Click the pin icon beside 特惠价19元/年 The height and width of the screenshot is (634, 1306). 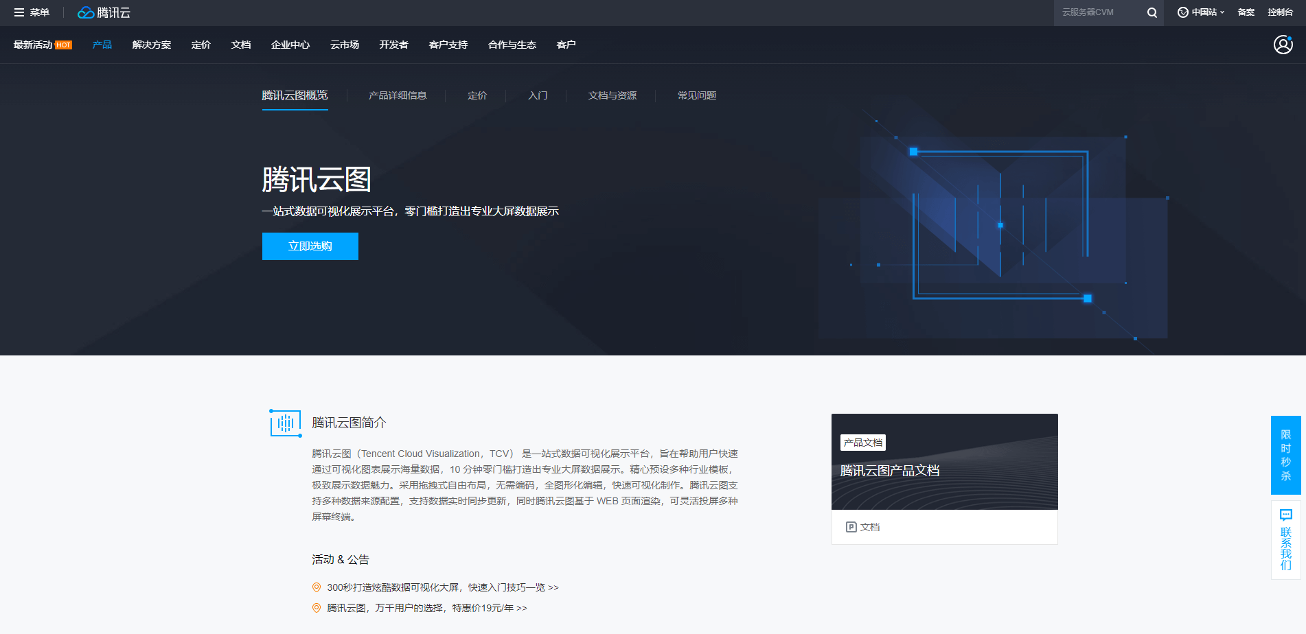[317, 608]
